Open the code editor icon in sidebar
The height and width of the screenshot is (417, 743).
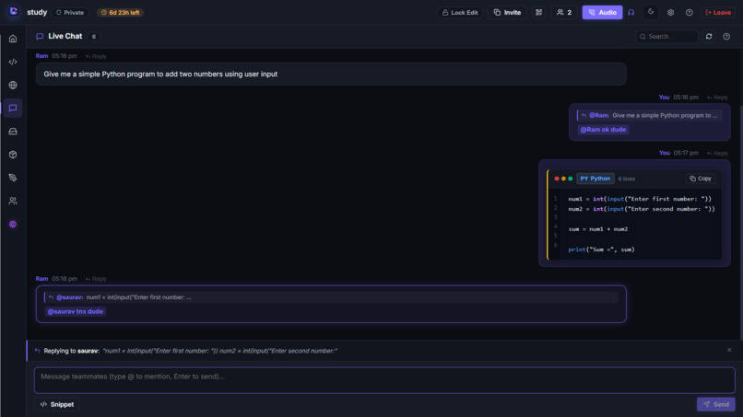pos(13,62)
